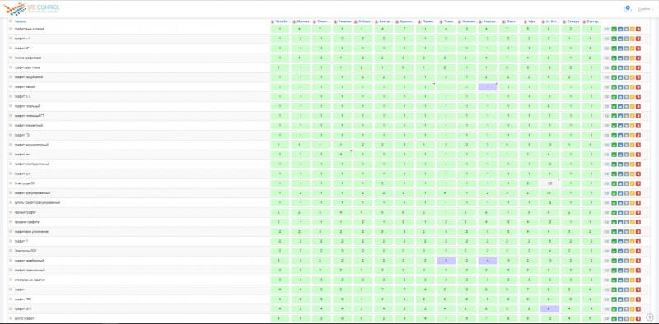
Task: Click red delete icon in плитка графитовая row
Action: point(638,58)
